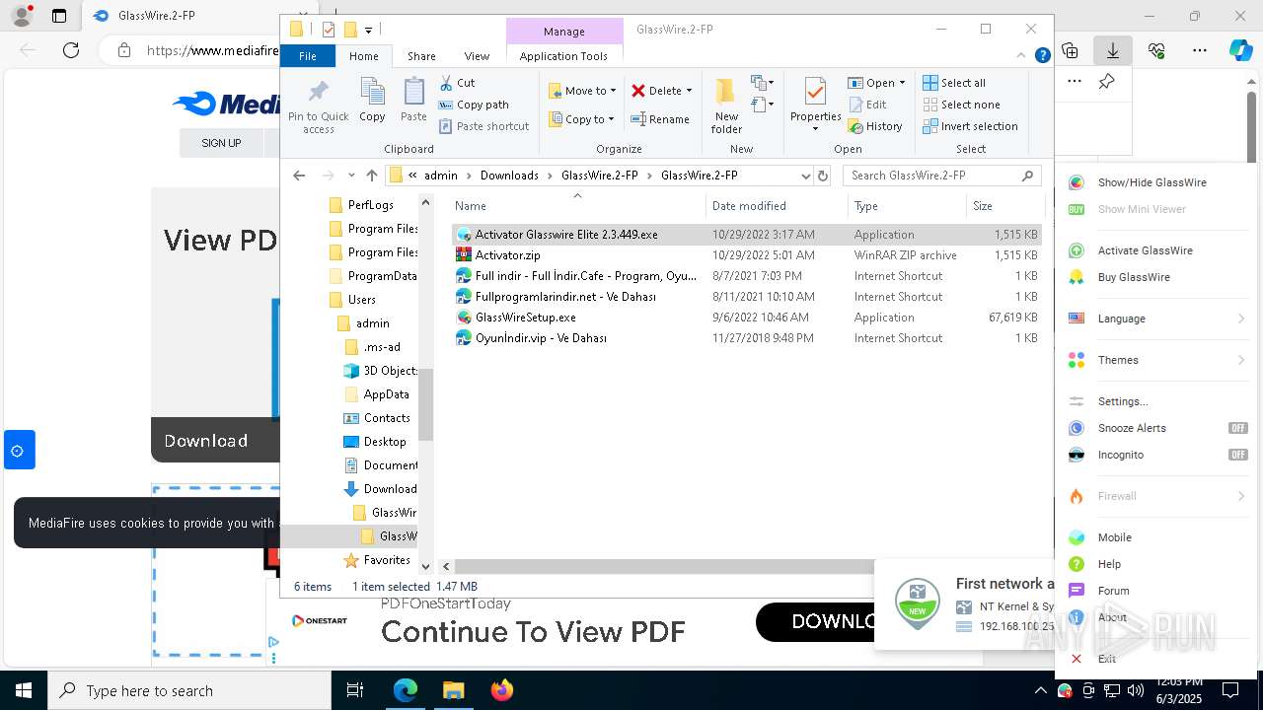Sort by Size column header
Image resolution: width=1263 pixels, height=710 pixels.
(x=1004, y=206)
